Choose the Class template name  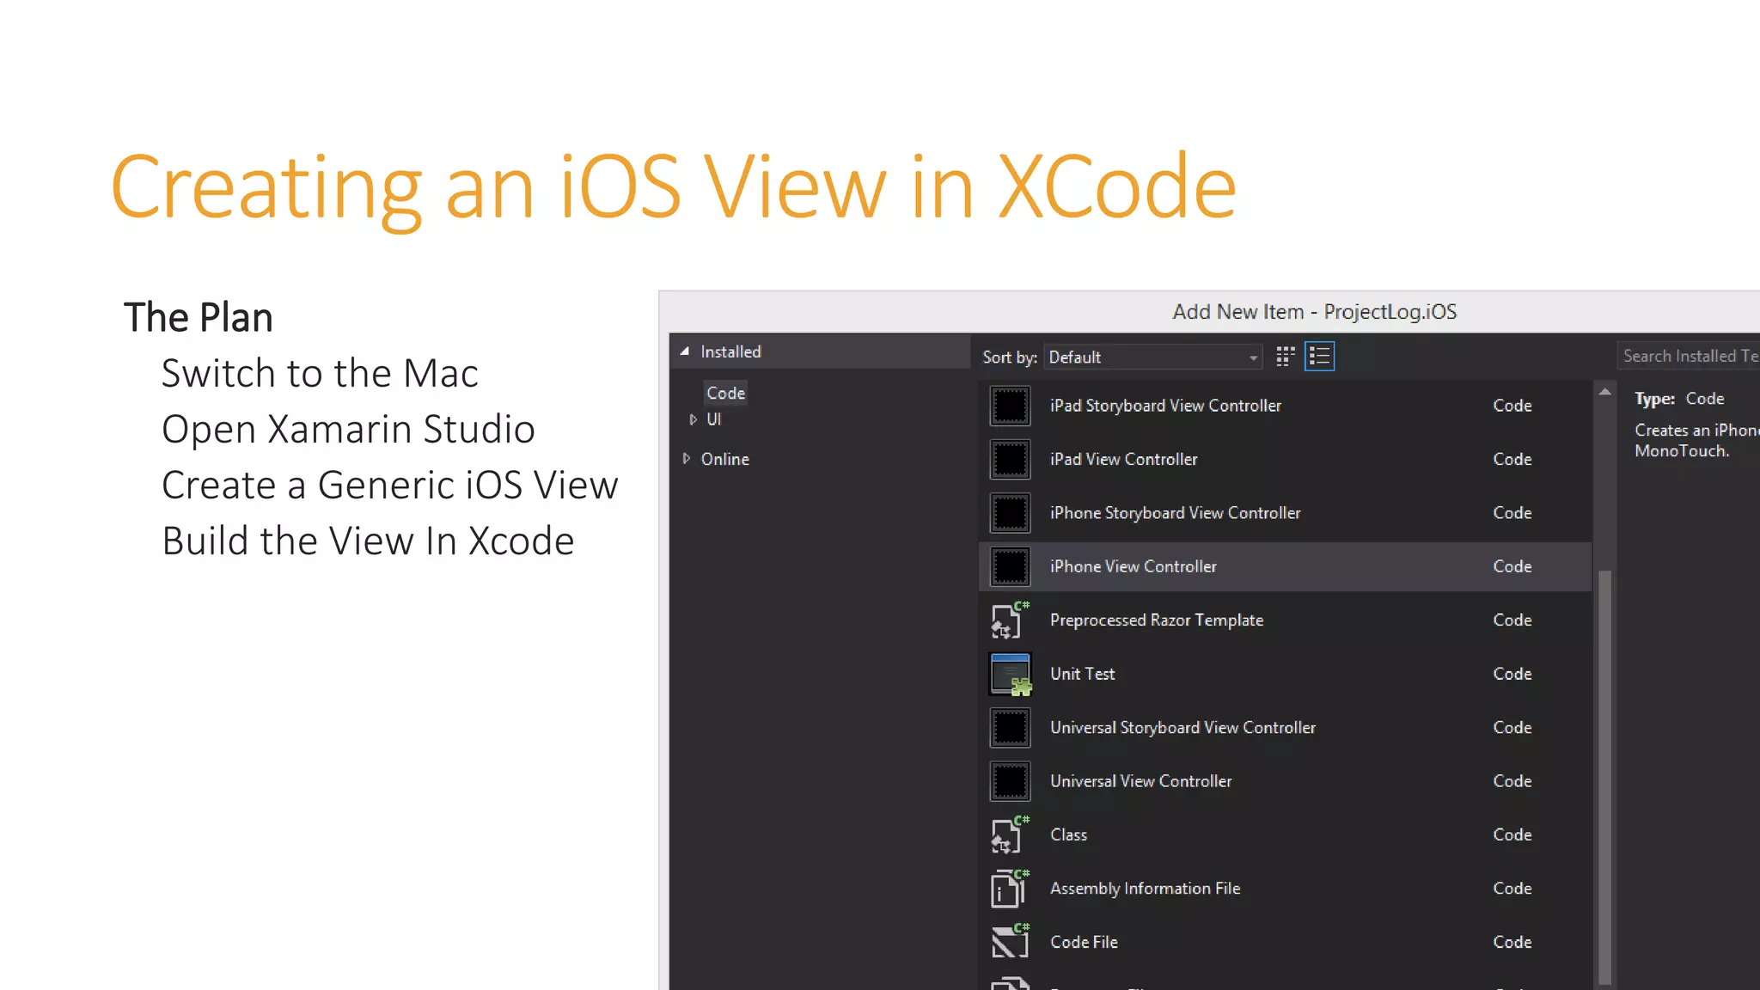click(1068, 835)
